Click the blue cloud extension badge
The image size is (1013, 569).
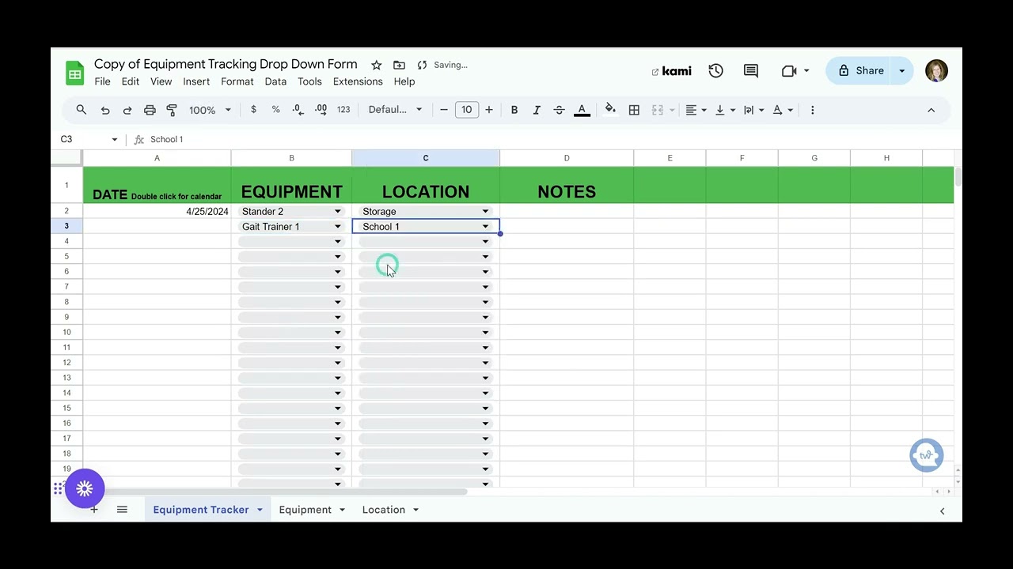click(x=927, y=455)
